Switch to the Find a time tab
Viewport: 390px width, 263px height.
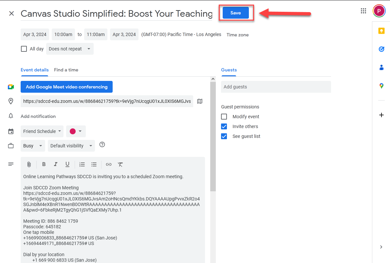pyautogui.click(x=66, y=70)
